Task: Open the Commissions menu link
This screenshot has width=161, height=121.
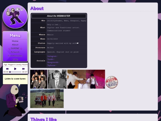Action: click(x=15, y=56)
